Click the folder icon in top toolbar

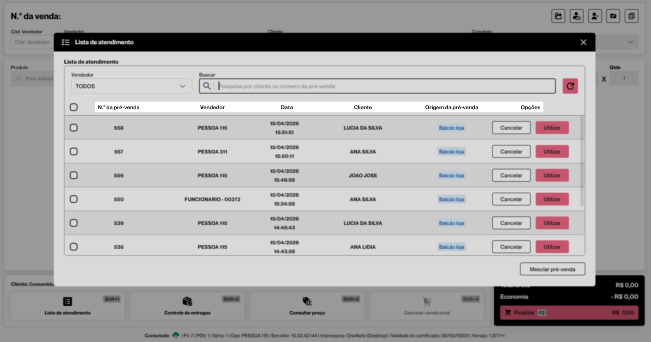click(613, 16)
